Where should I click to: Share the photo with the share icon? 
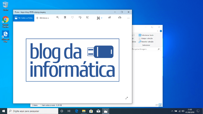point(110,17)
